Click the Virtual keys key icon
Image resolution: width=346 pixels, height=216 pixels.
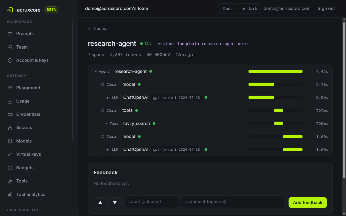(x=10, y=154)
